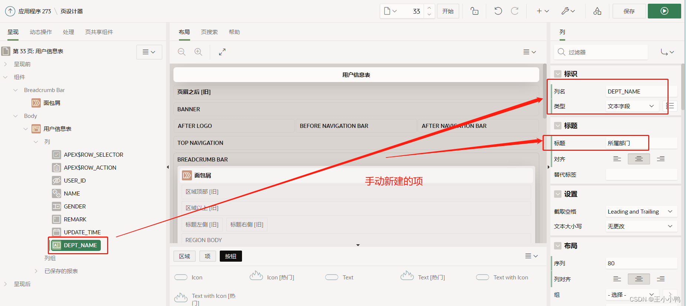The width and height of the screenshot is (686, 306).
Task: Open the utilities wrench menu
Action: [568, 11]
